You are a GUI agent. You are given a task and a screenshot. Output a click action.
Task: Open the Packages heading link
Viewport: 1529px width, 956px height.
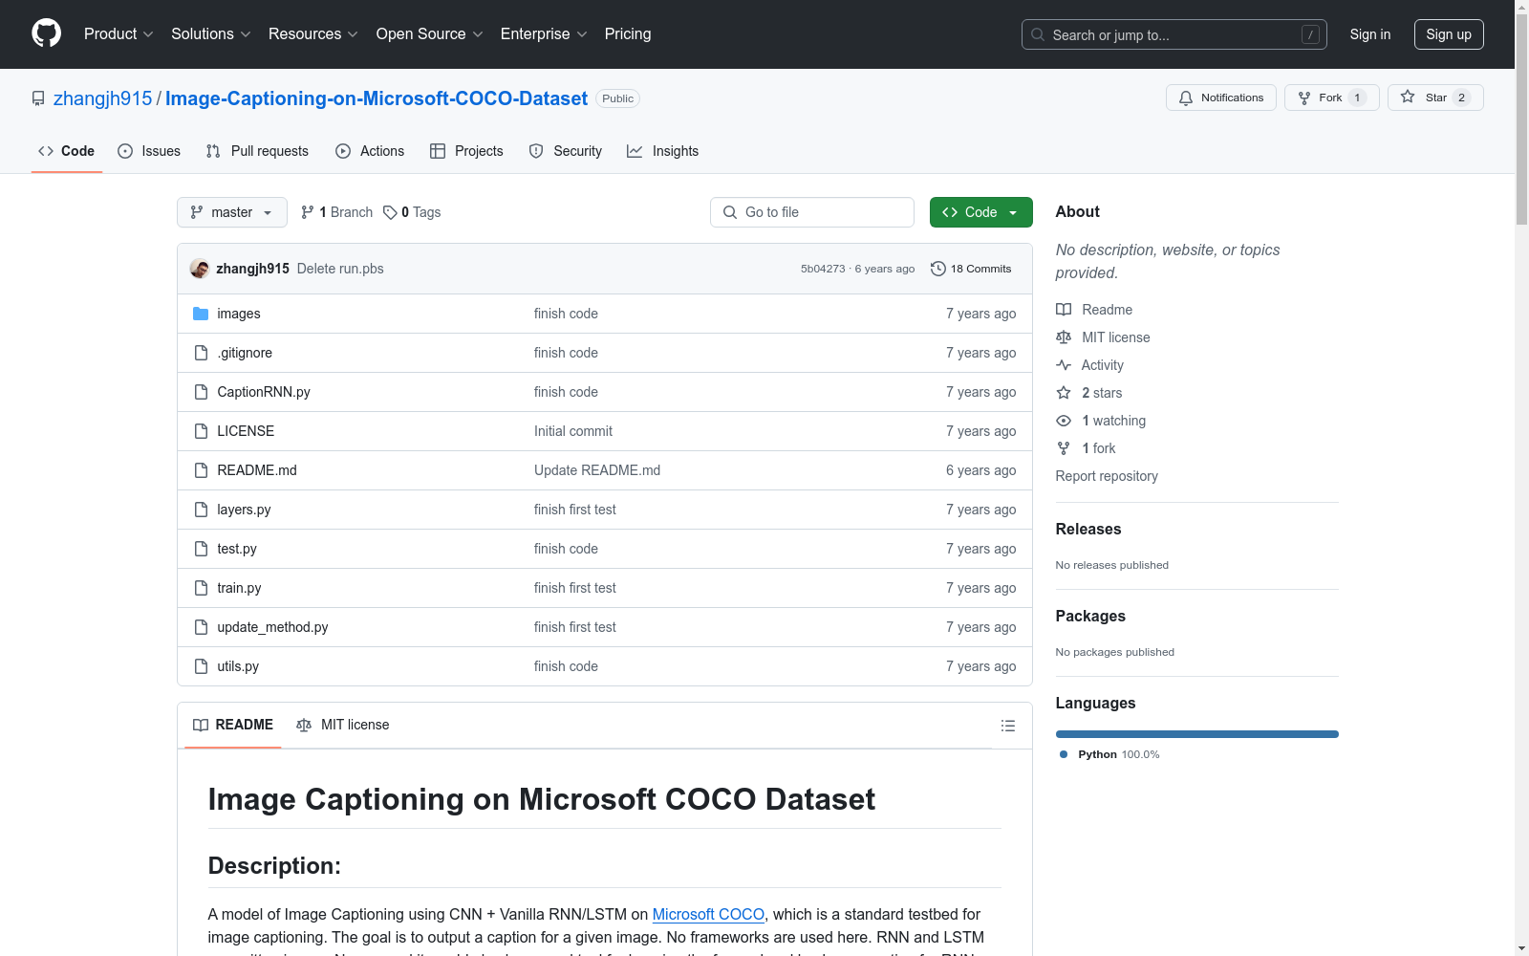[x=1090, y=616]
